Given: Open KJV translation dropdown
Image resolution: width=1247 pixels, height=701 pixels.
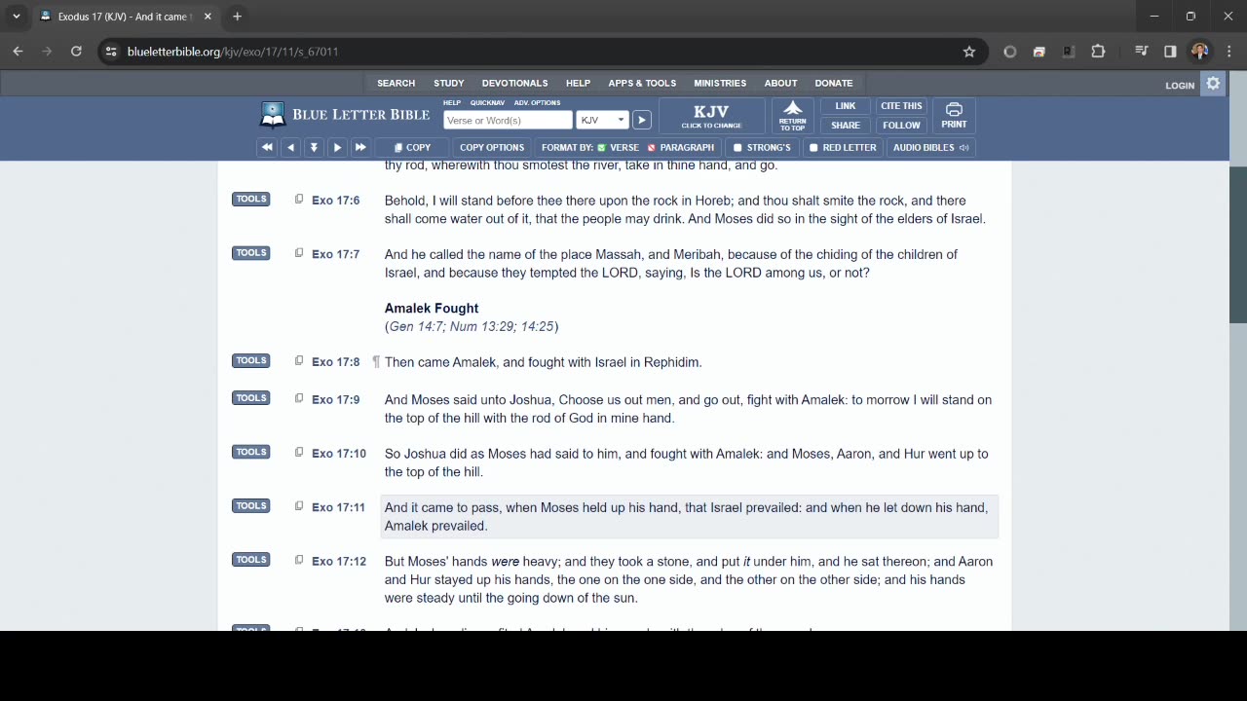Looking at the screenshot, I should (x=602, y=120).
